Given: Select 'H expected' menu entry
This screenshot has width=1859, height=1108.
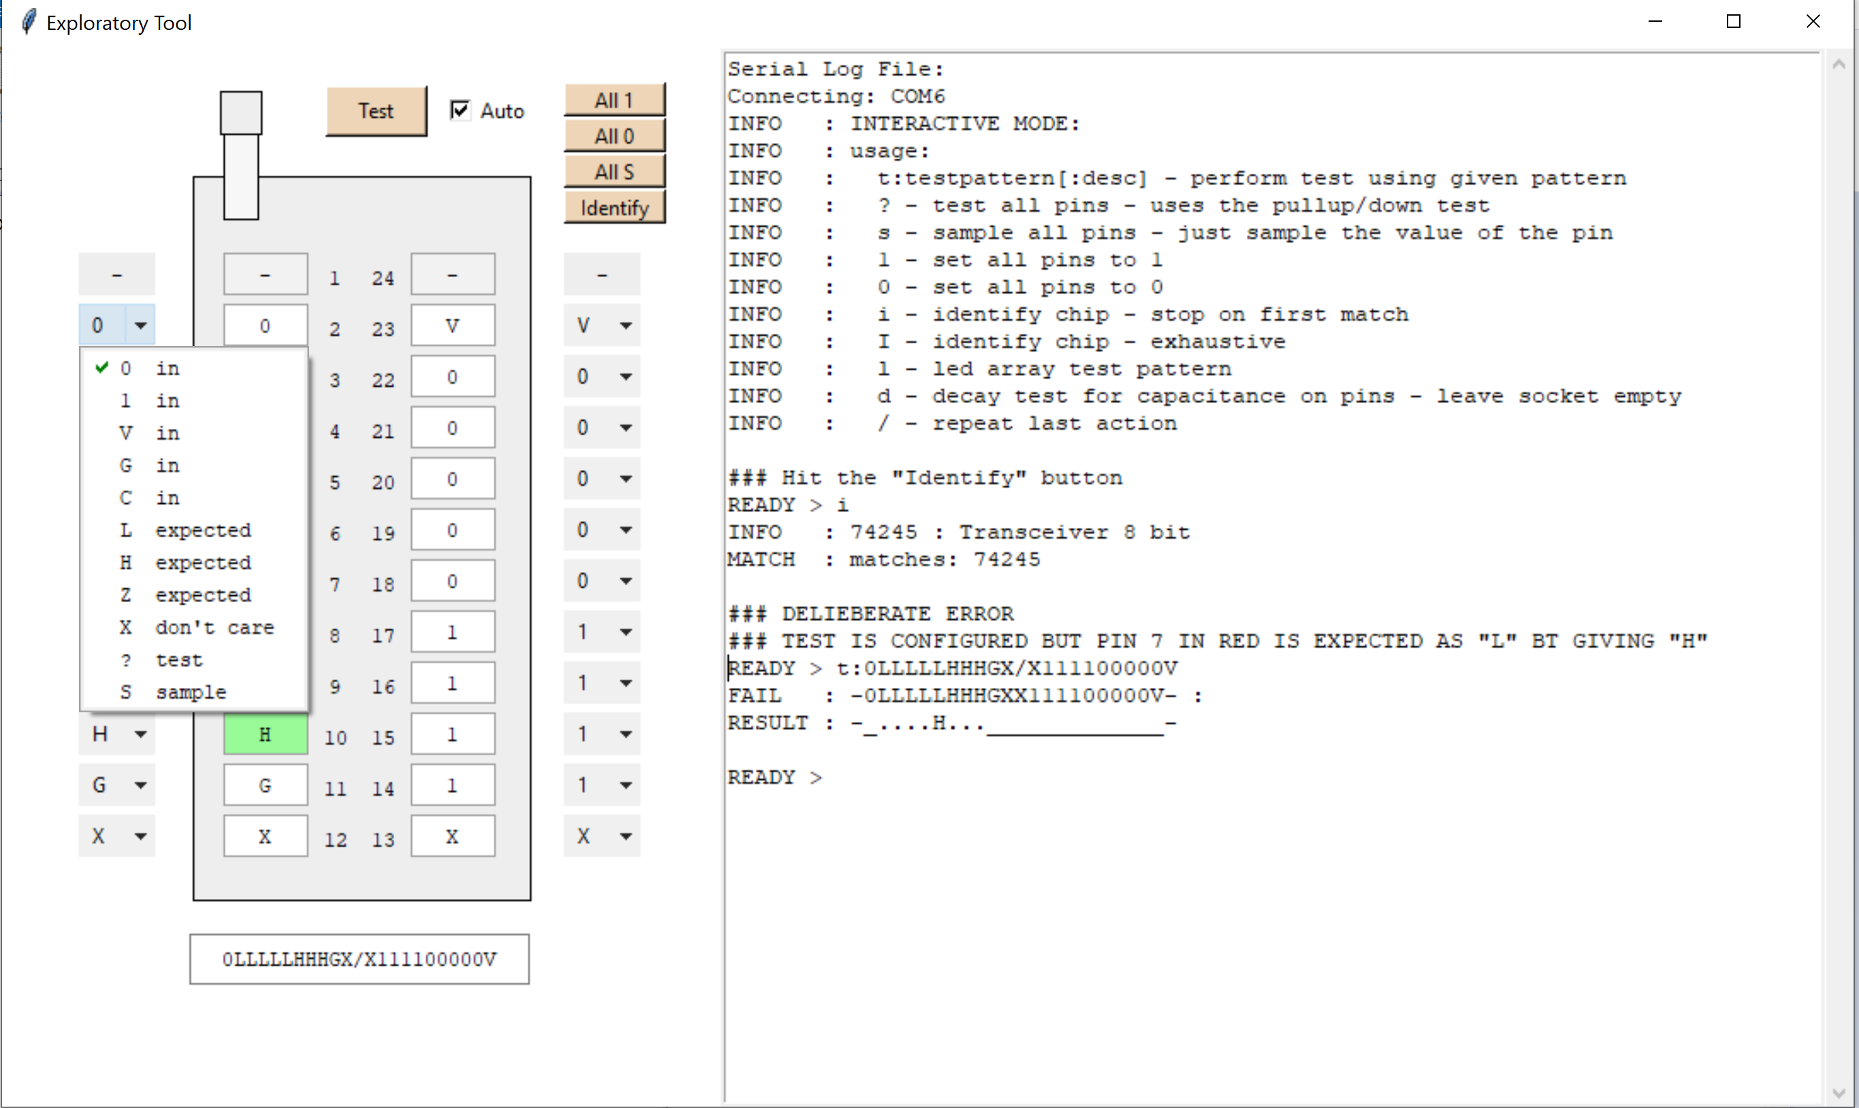Looking at the screenshot, I should click(x=194, y=563).
